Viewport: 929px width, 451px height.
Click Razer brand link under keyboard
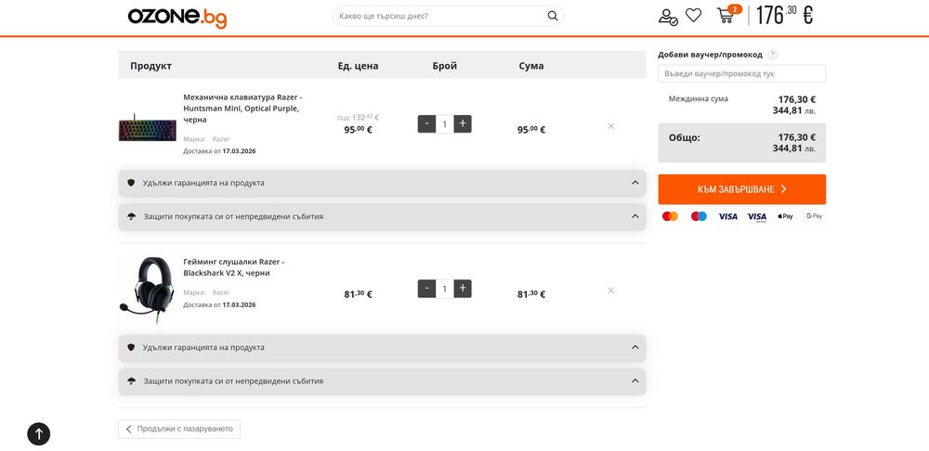[x=221, y=139]
